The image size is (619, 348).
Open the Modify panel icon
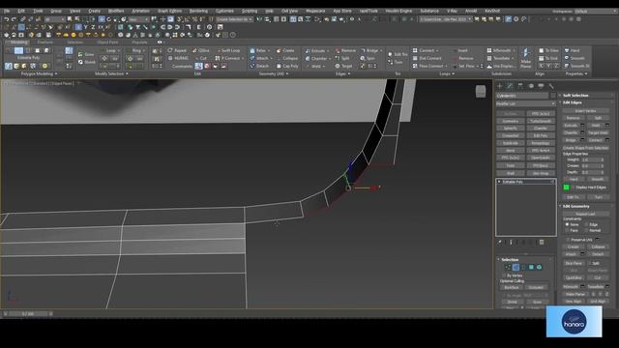pyautogui.click(x=510, y=86)
